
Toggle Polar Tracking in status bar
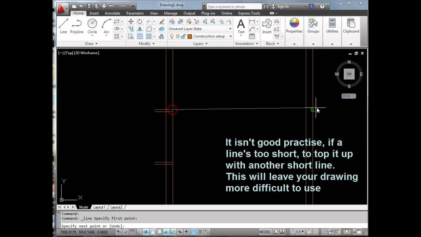point(146,232)
